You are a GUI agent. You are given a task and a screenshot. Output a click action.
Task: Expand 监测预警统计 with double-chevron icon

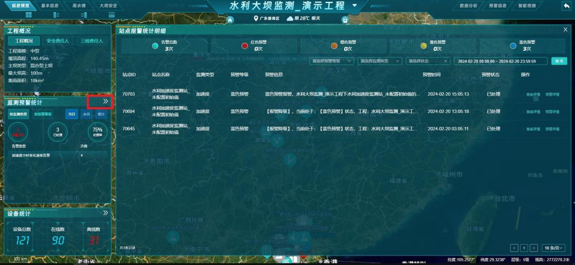(x=105, y=101)
